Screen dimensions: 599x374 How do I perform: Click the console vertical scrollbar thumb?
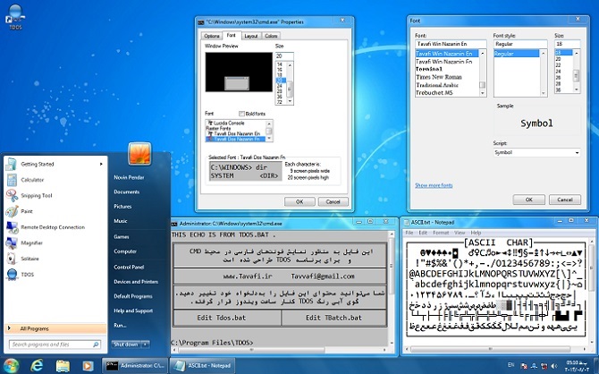(392, 266)
